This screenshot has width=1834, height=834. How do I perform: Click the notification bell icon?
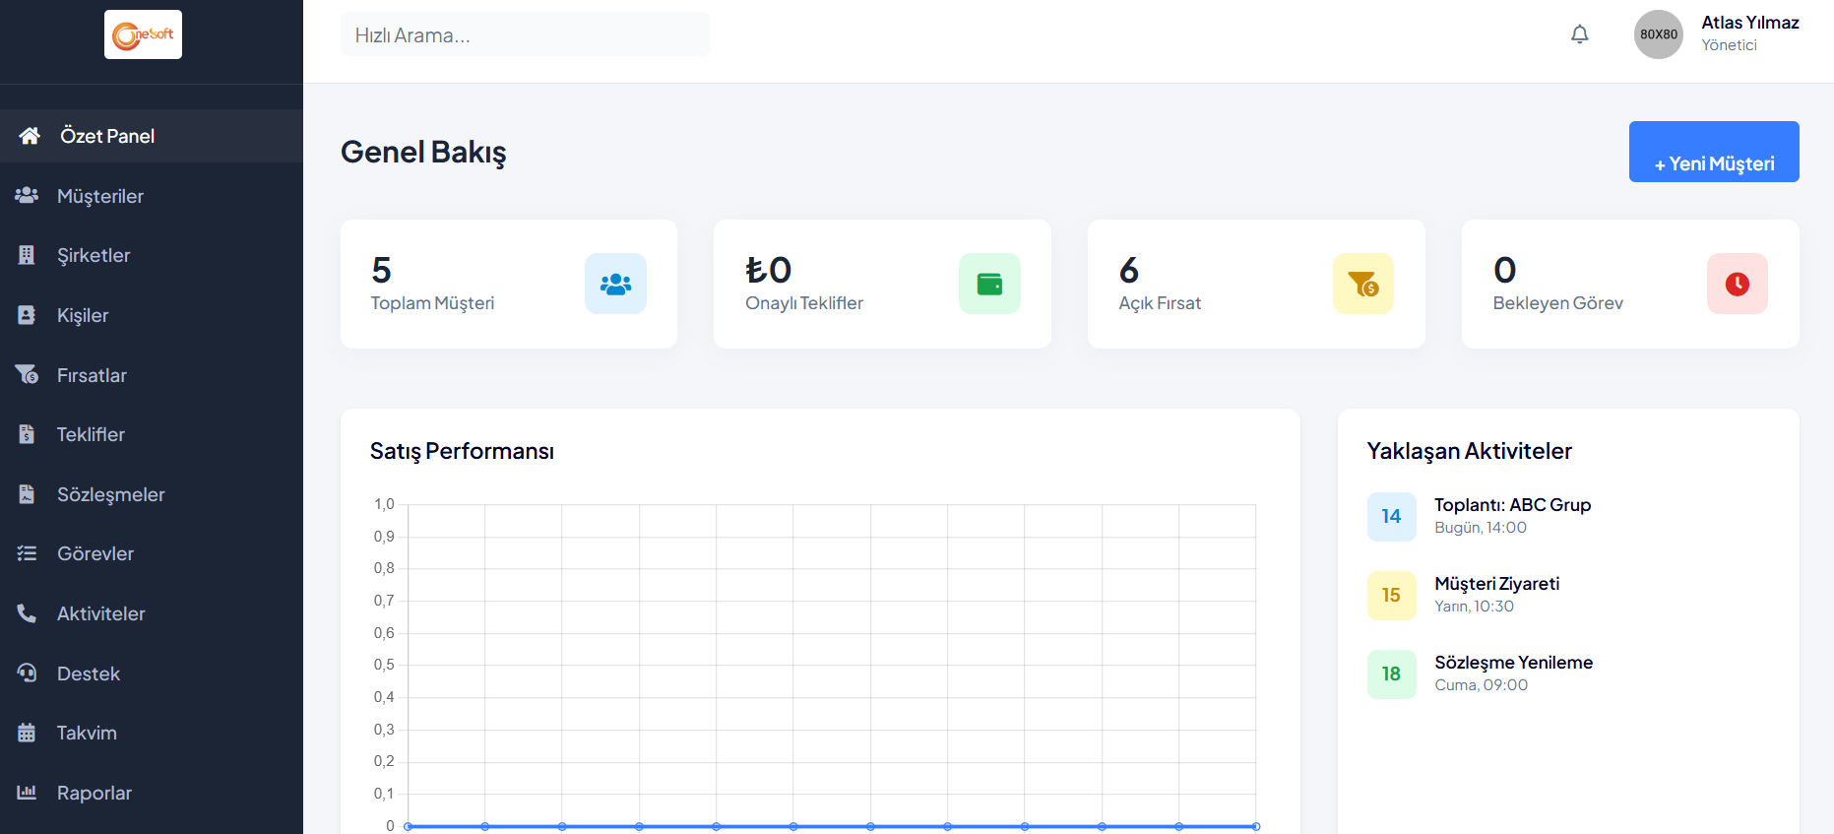(x=1579, y=34)
